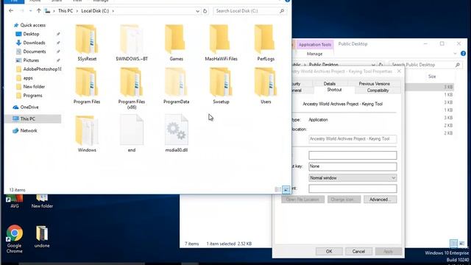Image resolution: width=471 pixels, height=265 pixels.
Task: Open the Run: Normal window dropdown
Action: point(353,178)
